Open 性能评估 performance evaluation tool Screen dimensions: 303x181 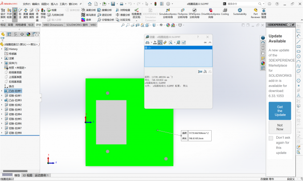pyautogui.click(x=43, y=13)
